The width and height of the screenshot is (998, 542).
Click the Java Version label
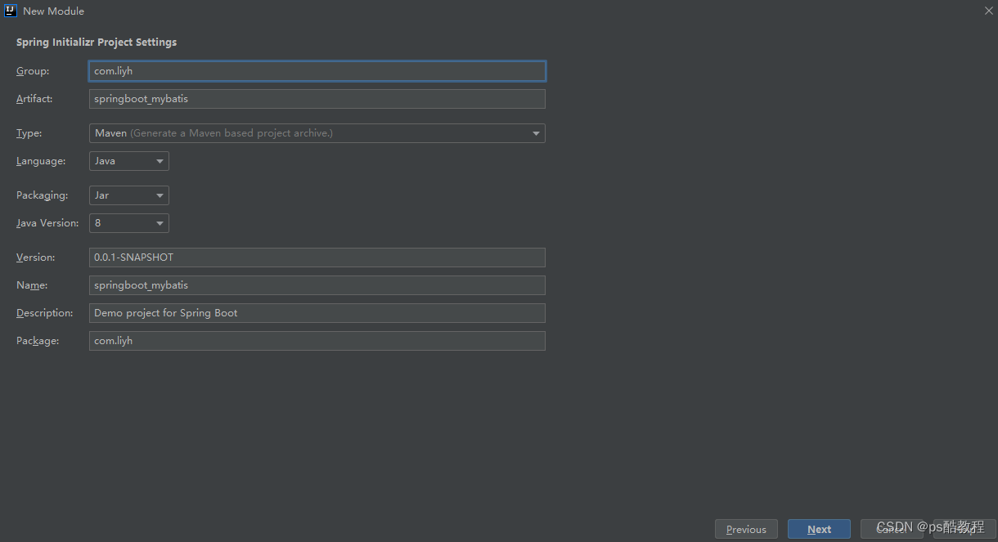click(x=47, y=223)
